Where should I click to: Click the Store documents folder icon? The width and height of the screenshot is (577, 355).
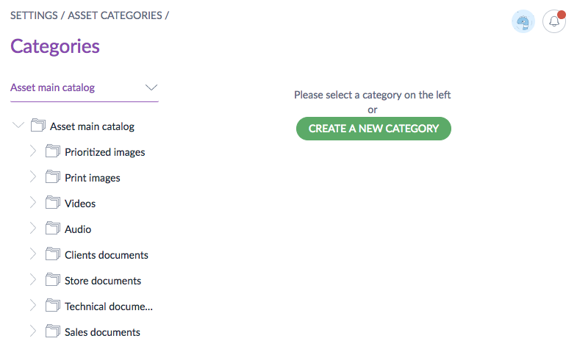[x=52, y=281]
